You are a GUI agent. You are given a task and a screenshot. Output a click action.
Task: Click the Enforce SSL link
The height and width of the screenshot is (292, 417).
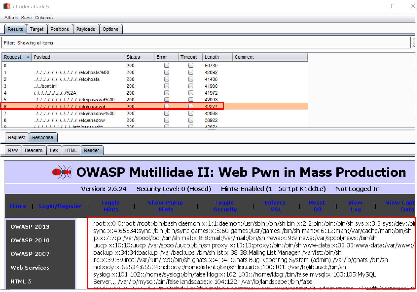click(x=275, y=206)
